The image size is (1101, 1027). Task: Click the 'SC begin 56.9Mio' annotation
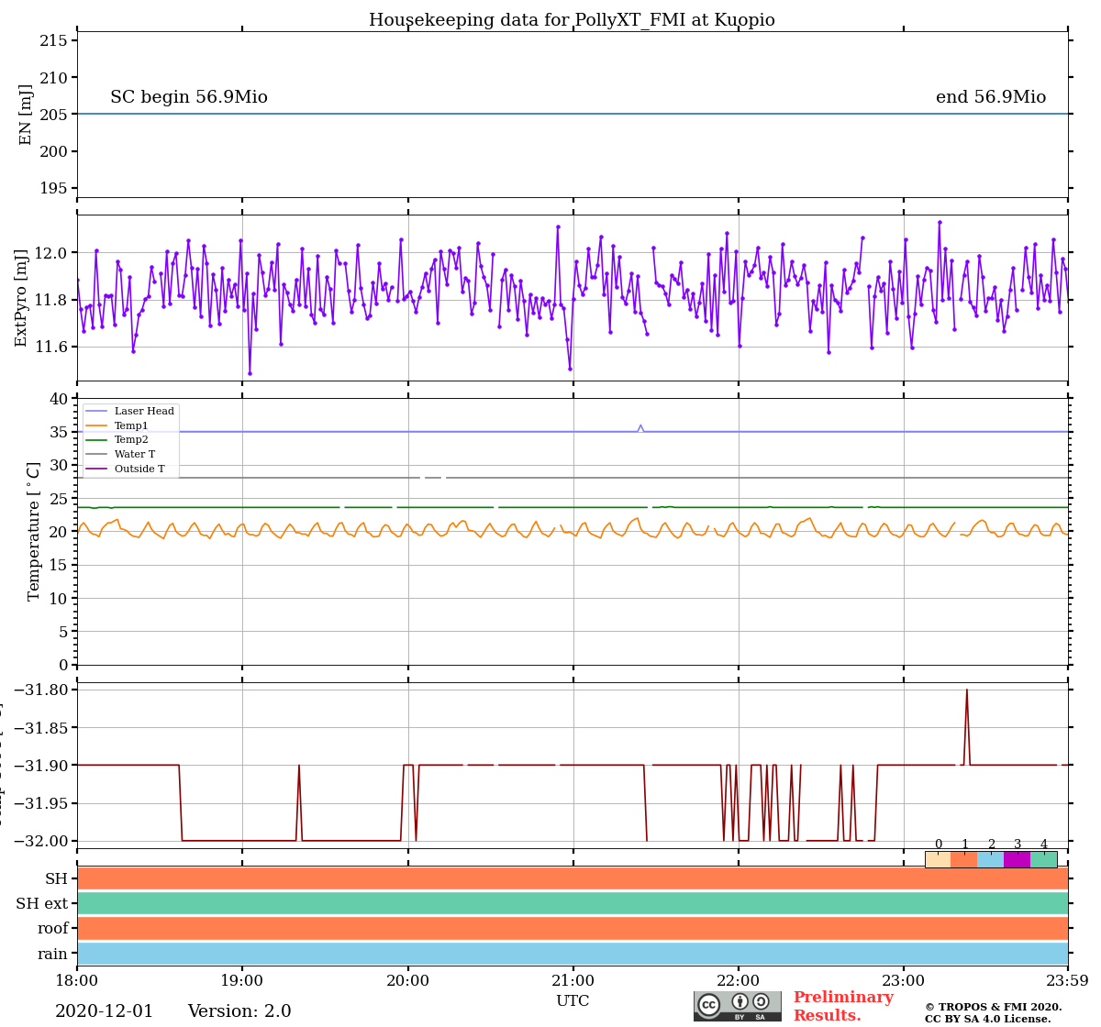(x=189, y=97)
